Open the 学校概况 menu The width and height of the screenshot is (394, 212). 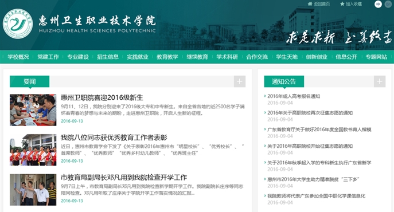18,57
